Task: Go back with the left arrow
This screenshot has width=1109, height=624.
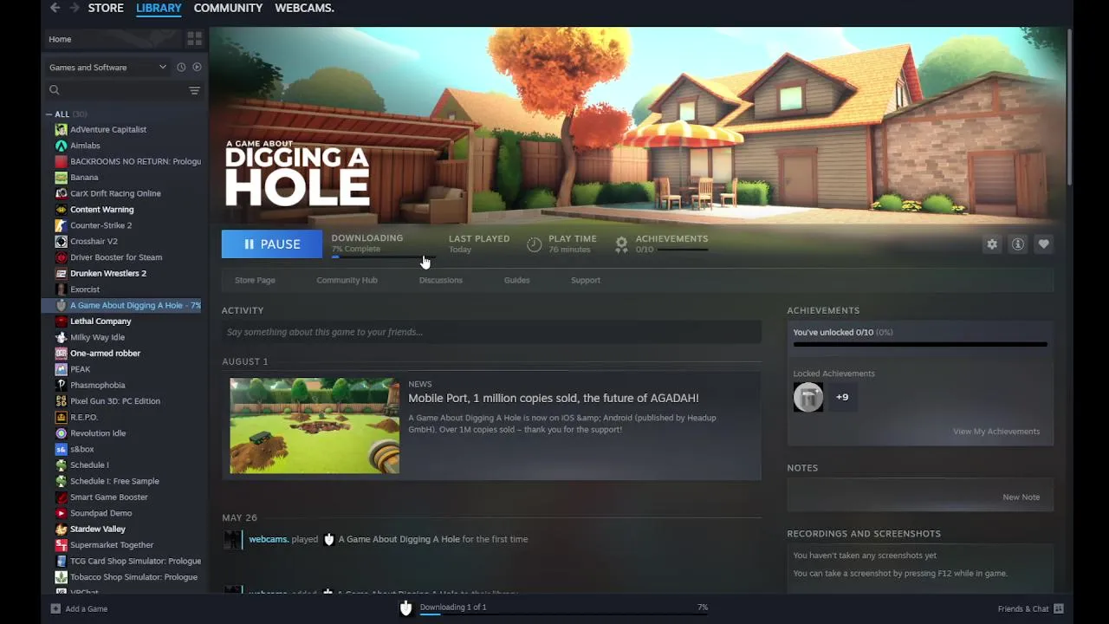Action: 55,8
